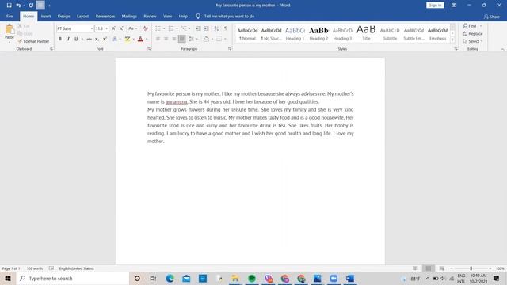
Task: Apply the Heading 2 style
Action: click(318, 33)
